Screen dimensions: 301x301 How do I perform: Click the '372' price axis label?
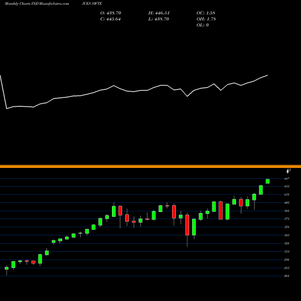[287, 219]
